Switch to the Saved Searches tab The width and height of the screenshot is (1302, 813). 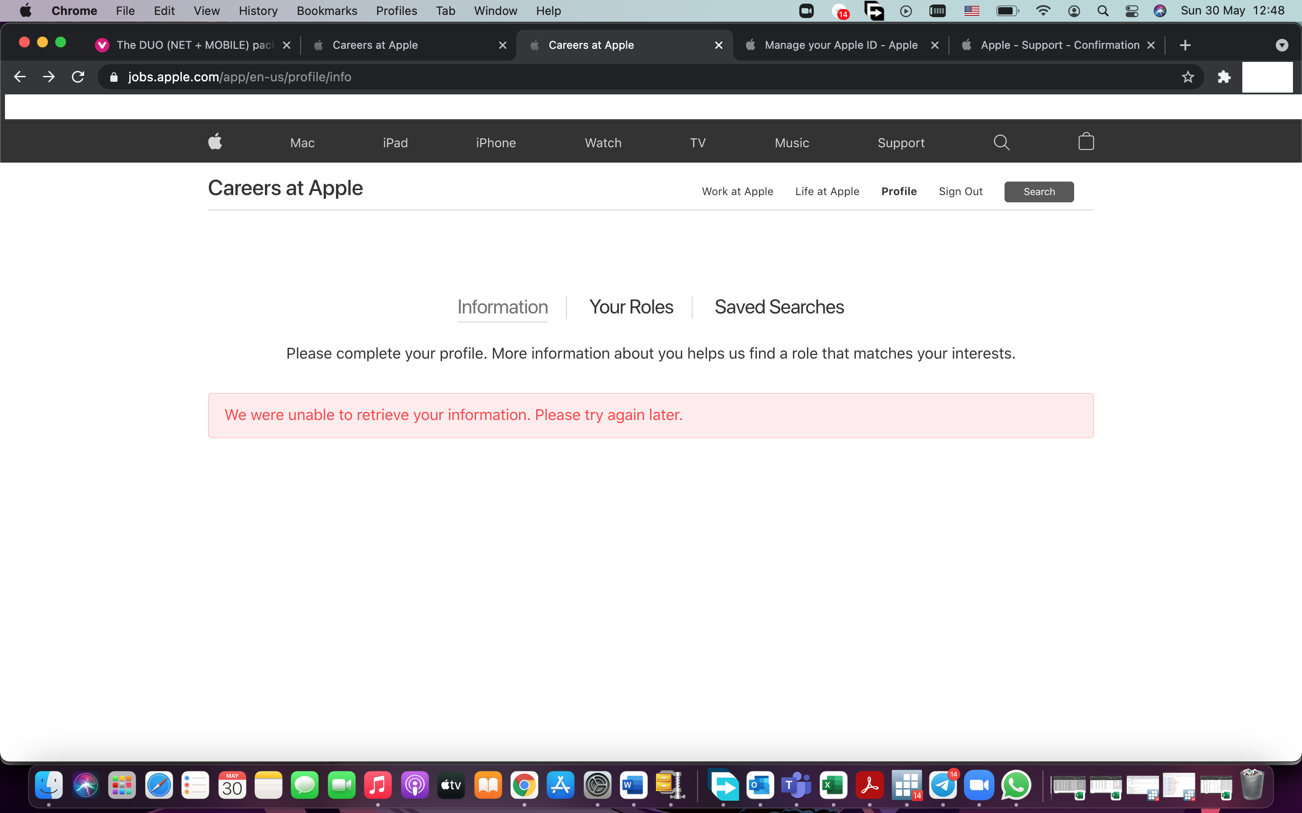pyautogui.click(x=779, y=307)
